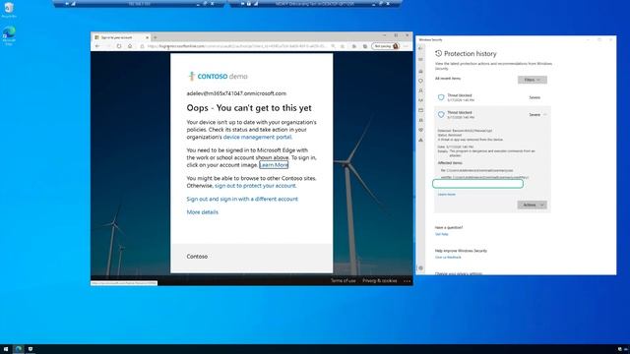Open the Edge favorites list icon
The height and width of the screenshot is (354, 630).
pyautogui.click(x=354, y=46)
